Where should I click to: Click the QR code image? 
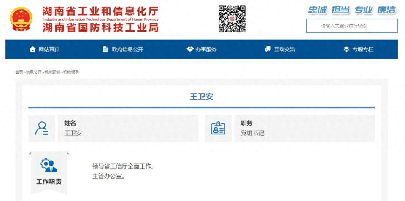(x=232, y=19)
